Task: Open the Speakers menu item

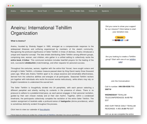Action: click(x=105, y=11)
